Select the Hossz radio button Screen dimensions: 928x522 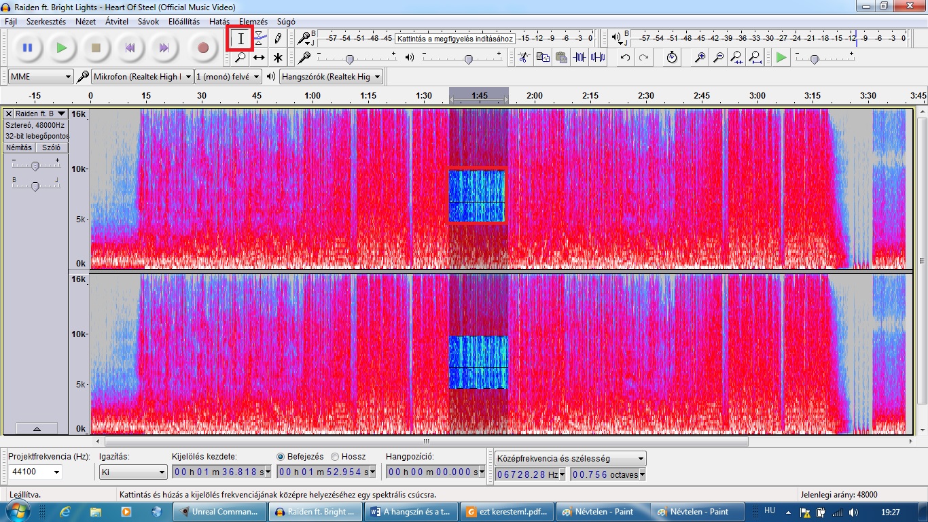(x=335, y=457)
